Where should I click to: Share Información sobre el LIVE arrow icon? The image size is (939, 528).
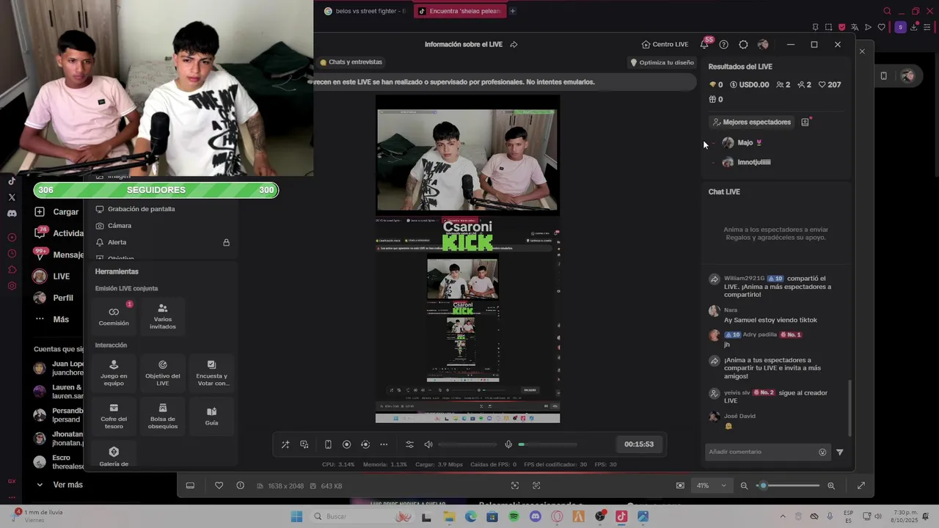coord(514,45)
